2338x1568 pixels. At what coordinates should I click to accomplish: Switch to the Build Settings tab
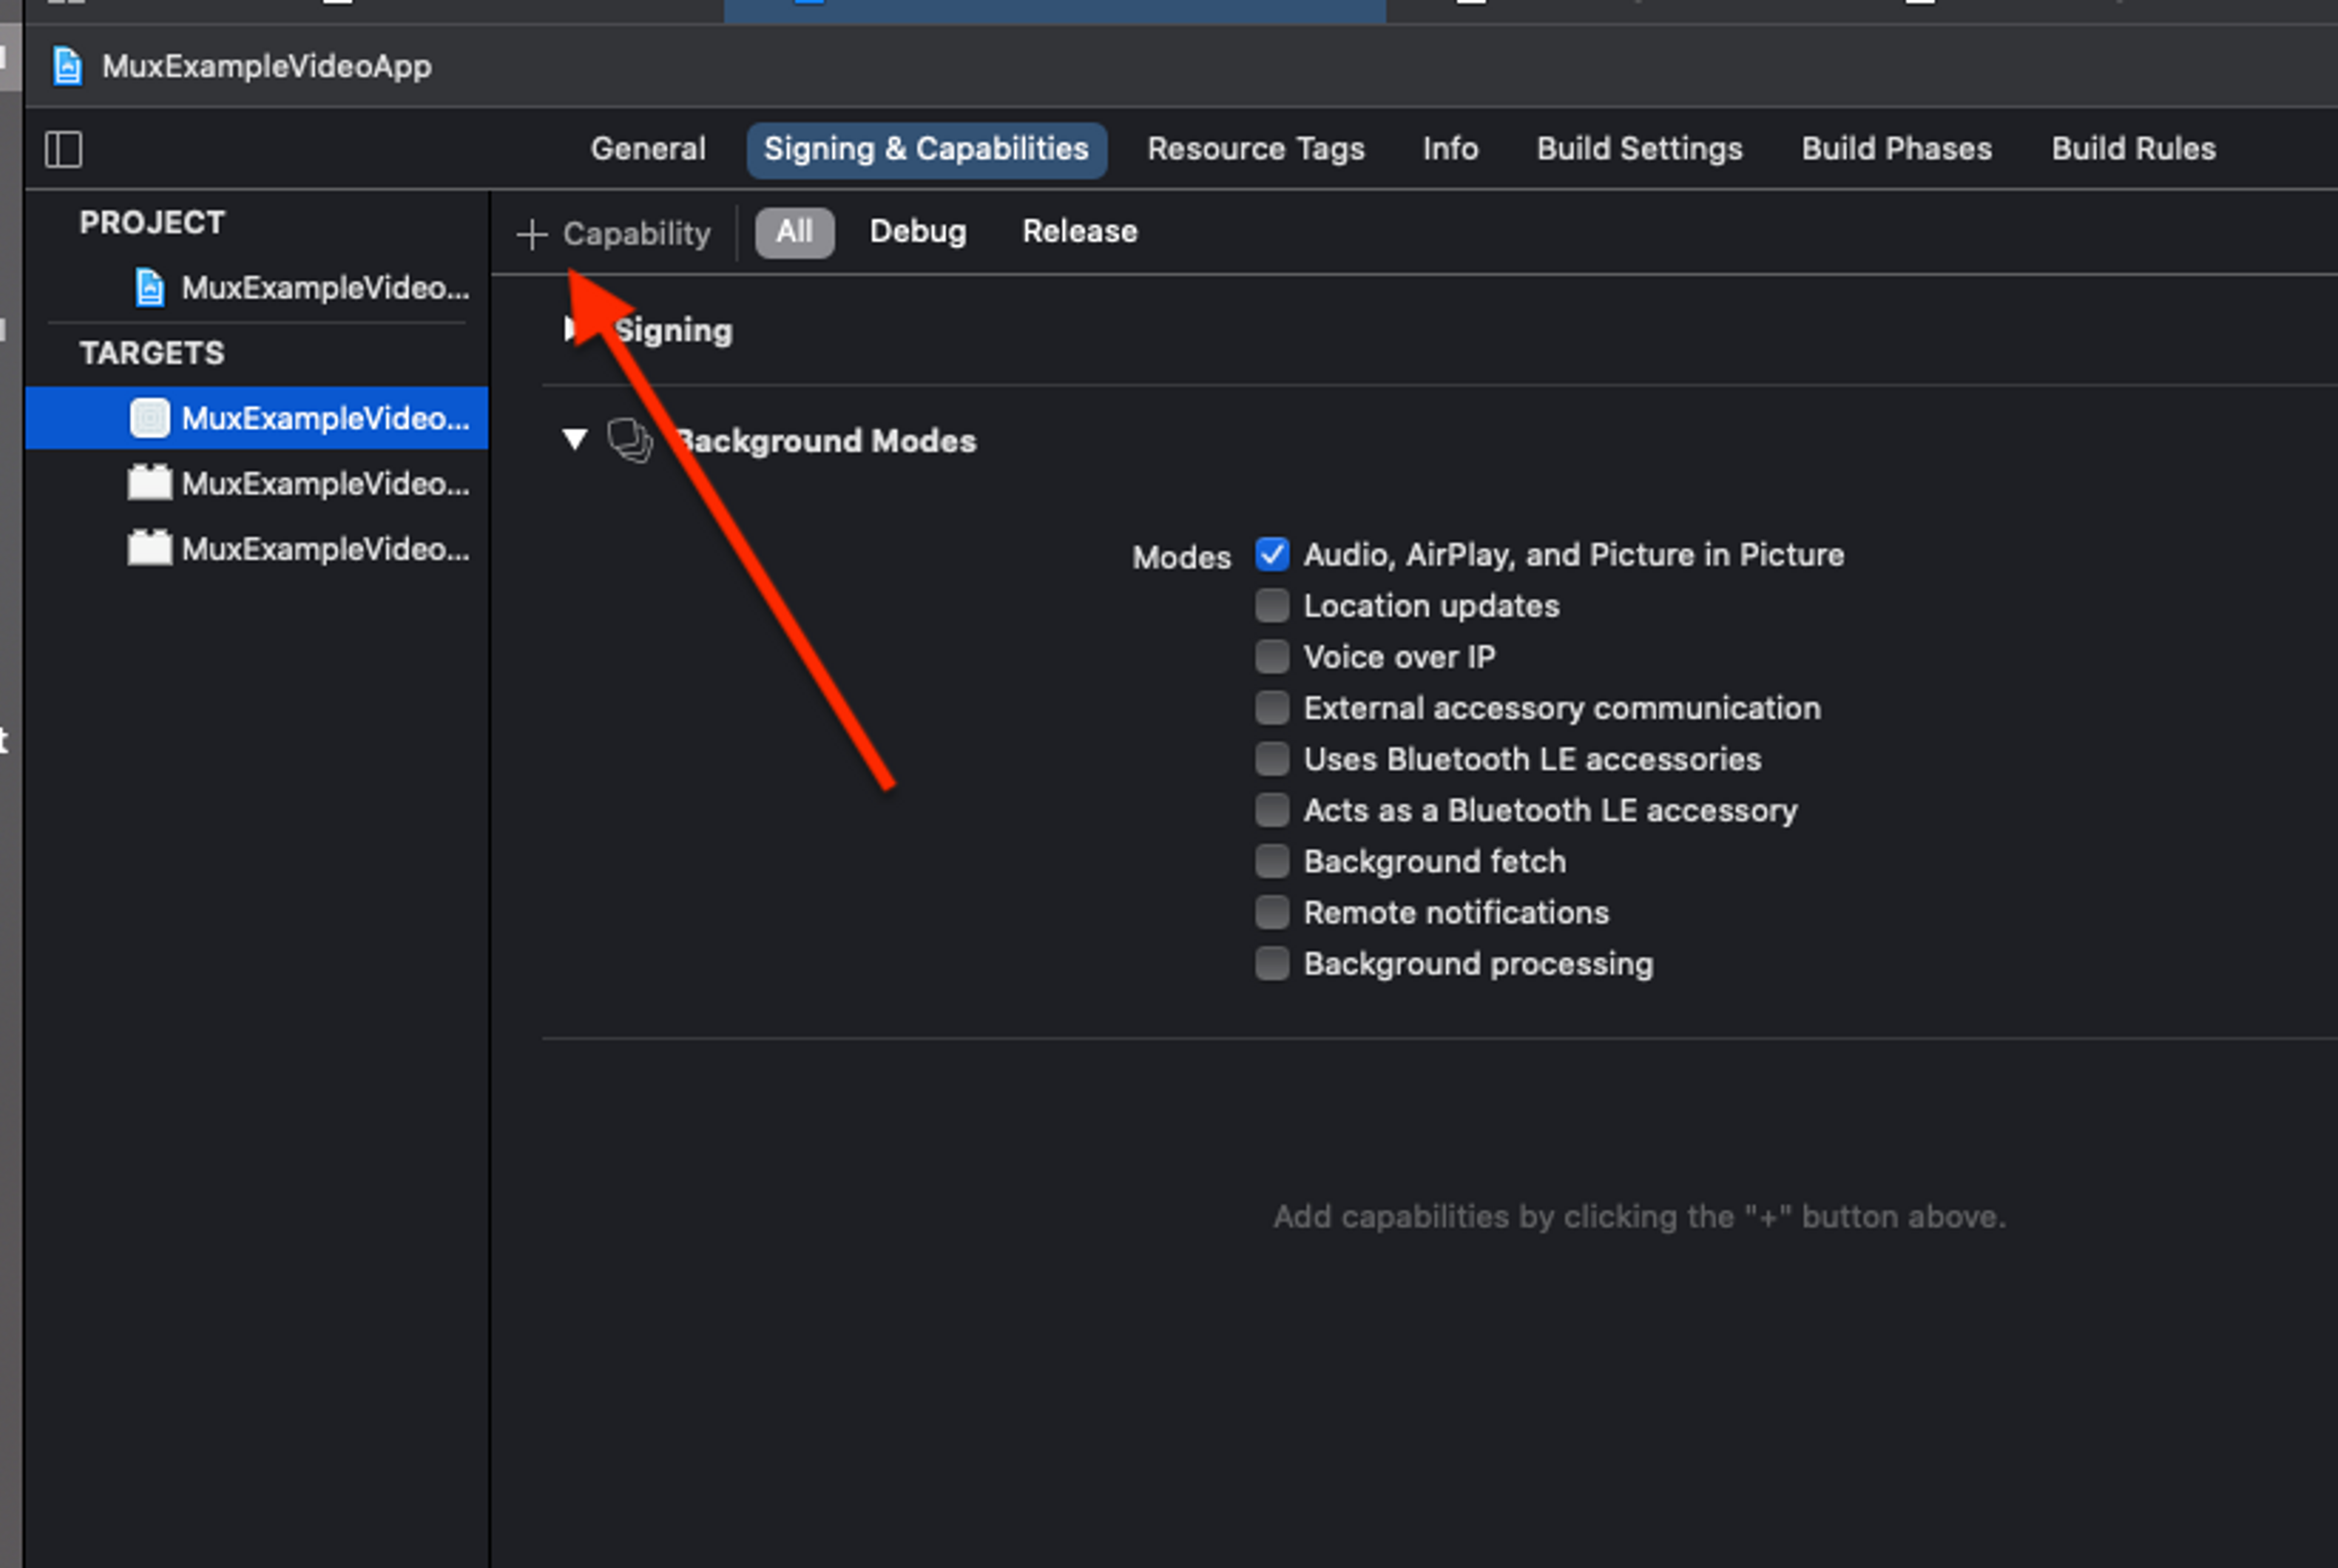point(1639,149)
